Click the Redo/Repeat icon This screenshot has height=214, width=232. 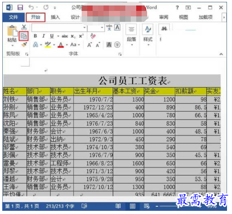[x=46, y=7]
